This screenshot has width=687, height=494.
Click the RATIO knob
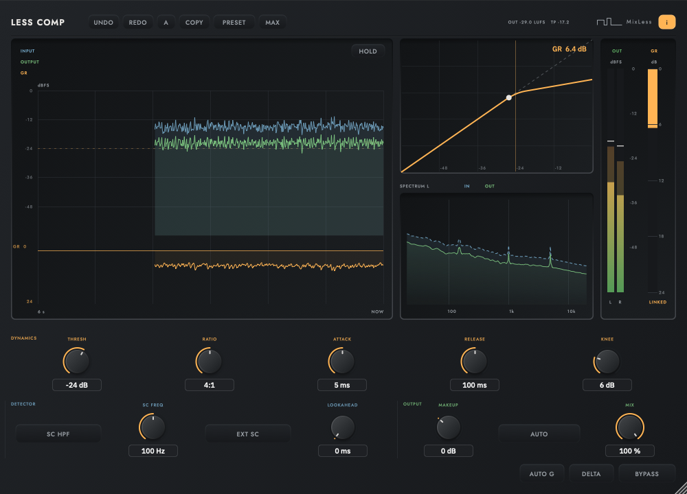[210, 362]
